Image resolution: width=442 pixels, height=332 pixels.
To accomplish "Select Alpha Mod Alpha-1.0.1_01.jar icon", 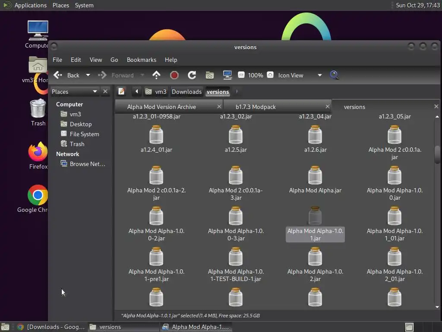I will click(395, 216).
